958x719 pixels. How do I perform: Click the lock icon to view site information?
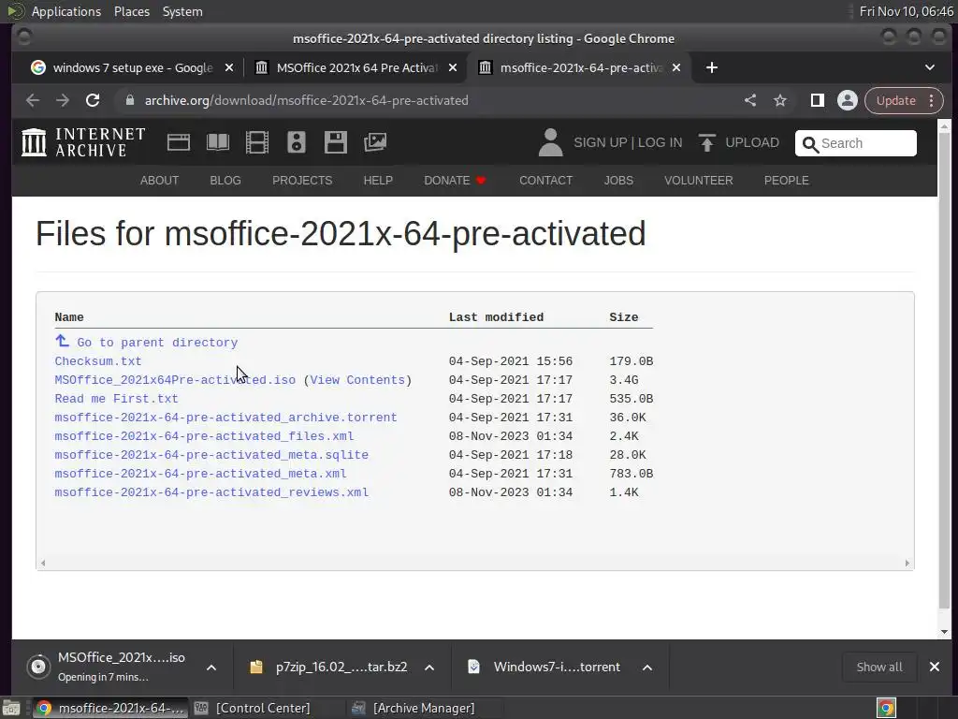point(129,100)
